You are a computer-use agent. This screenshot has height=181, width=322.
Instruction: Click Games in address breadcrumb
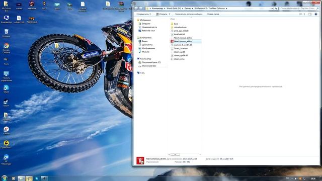click(188, 9)
